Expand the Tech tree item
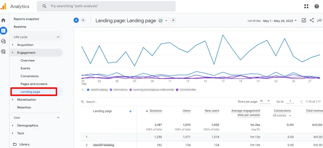 [13, 133]
